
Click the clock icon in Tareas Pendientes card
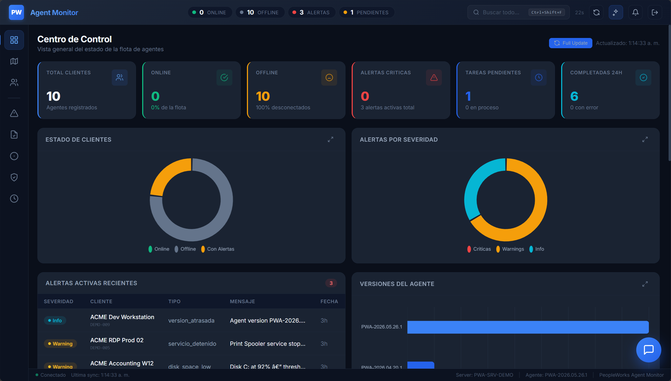(539, 78)
